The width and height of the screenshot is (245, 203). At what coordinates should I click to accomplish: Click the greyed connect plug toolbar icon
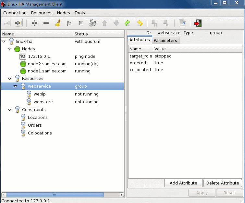(7, 23)
